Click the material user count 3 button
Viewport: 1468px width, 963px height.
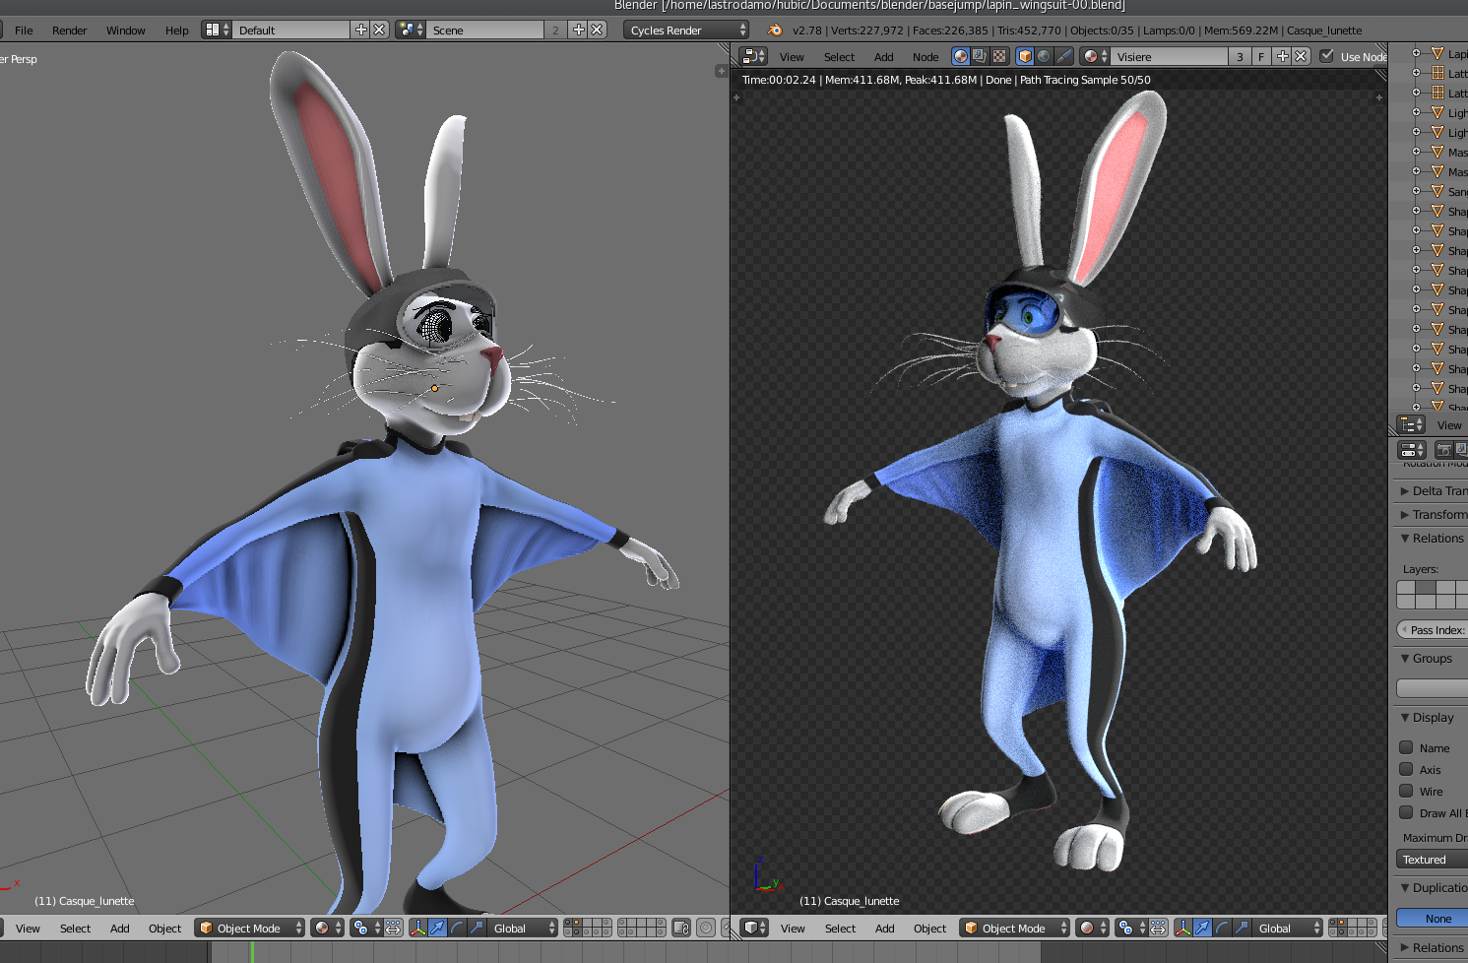tap(1240, 56)
